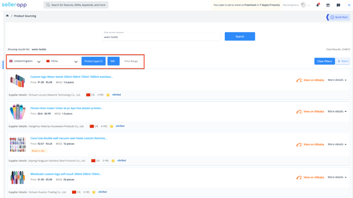Viewport: 353px width, 198px height.
Task: View Fitness time maker product on Alibaba
Action: click(310, 112)
